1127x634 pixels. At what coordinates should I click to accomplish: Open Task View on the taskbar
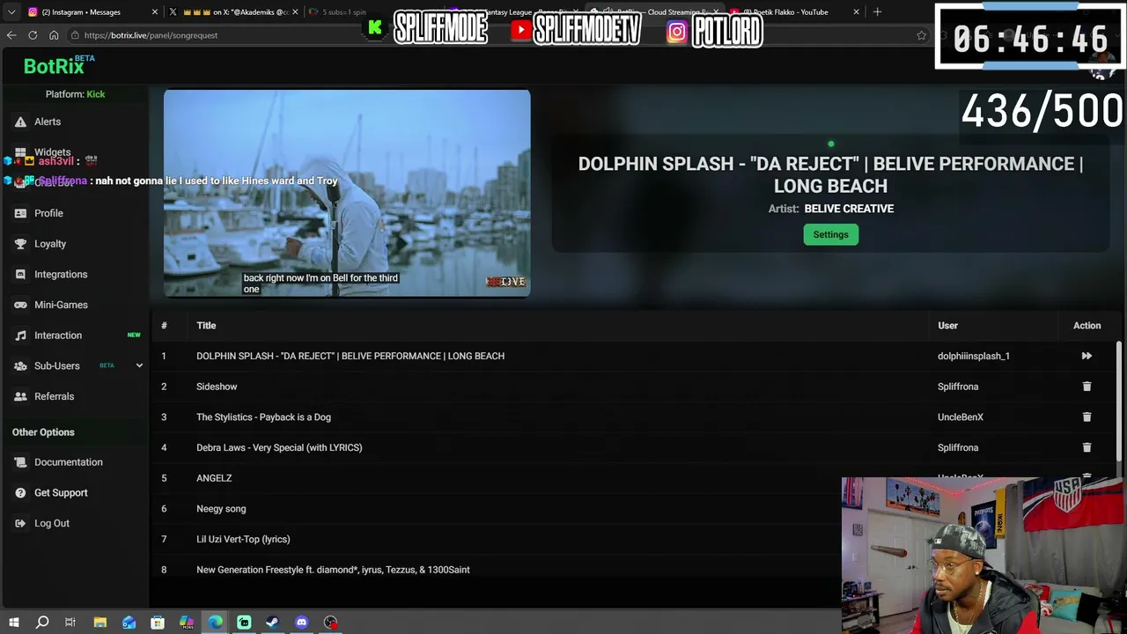coord(70,623)
